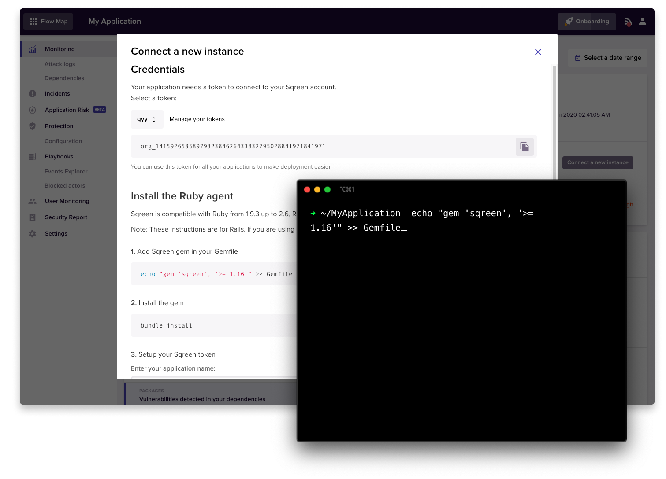Click the echo gem sqreen Gemfile code block
666x479 pixels.
coord(214,274)
